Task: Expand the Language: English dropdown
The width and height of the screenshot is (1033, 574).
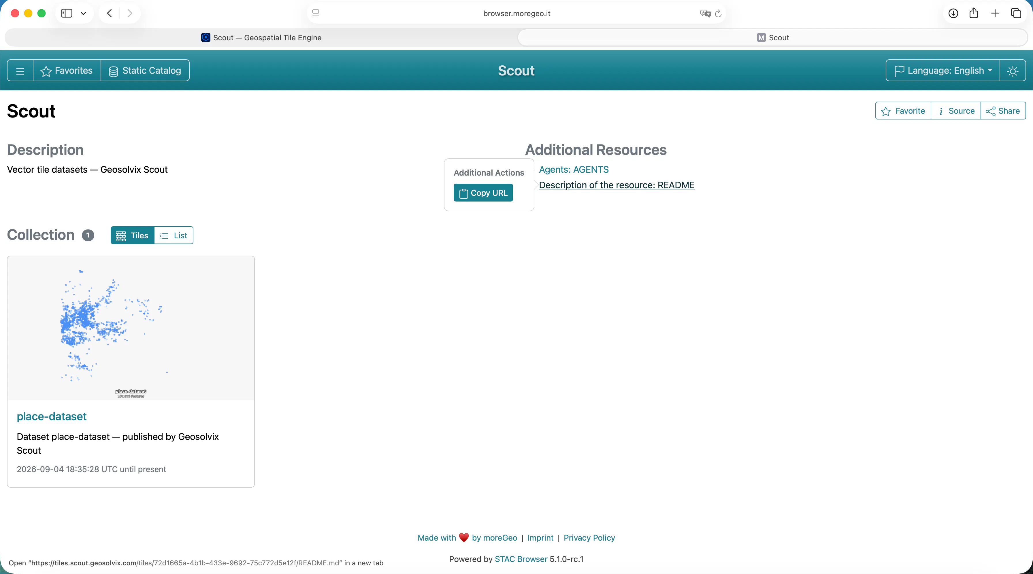Action: point(943,71)
